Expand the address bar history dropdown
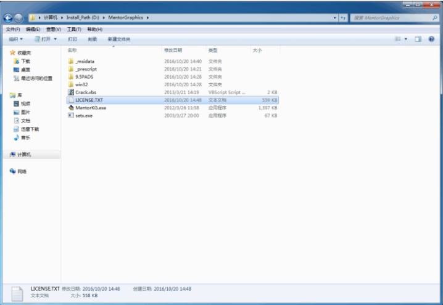 click(x=335, y=18)
